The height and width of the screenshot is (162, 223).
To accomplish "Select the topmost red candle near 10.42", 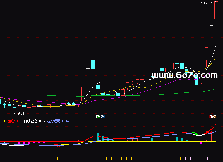I will (216, 11).
